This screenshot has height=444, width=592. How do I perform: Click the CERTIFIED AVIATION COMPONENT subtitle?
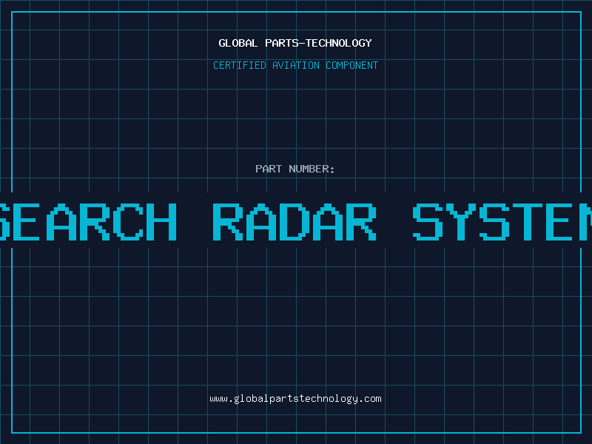click(x=295, y=65)
